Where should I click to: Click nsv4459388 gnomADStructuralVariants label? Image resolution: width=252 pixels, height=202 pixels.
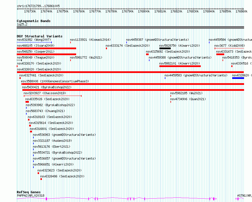point(180,57)
